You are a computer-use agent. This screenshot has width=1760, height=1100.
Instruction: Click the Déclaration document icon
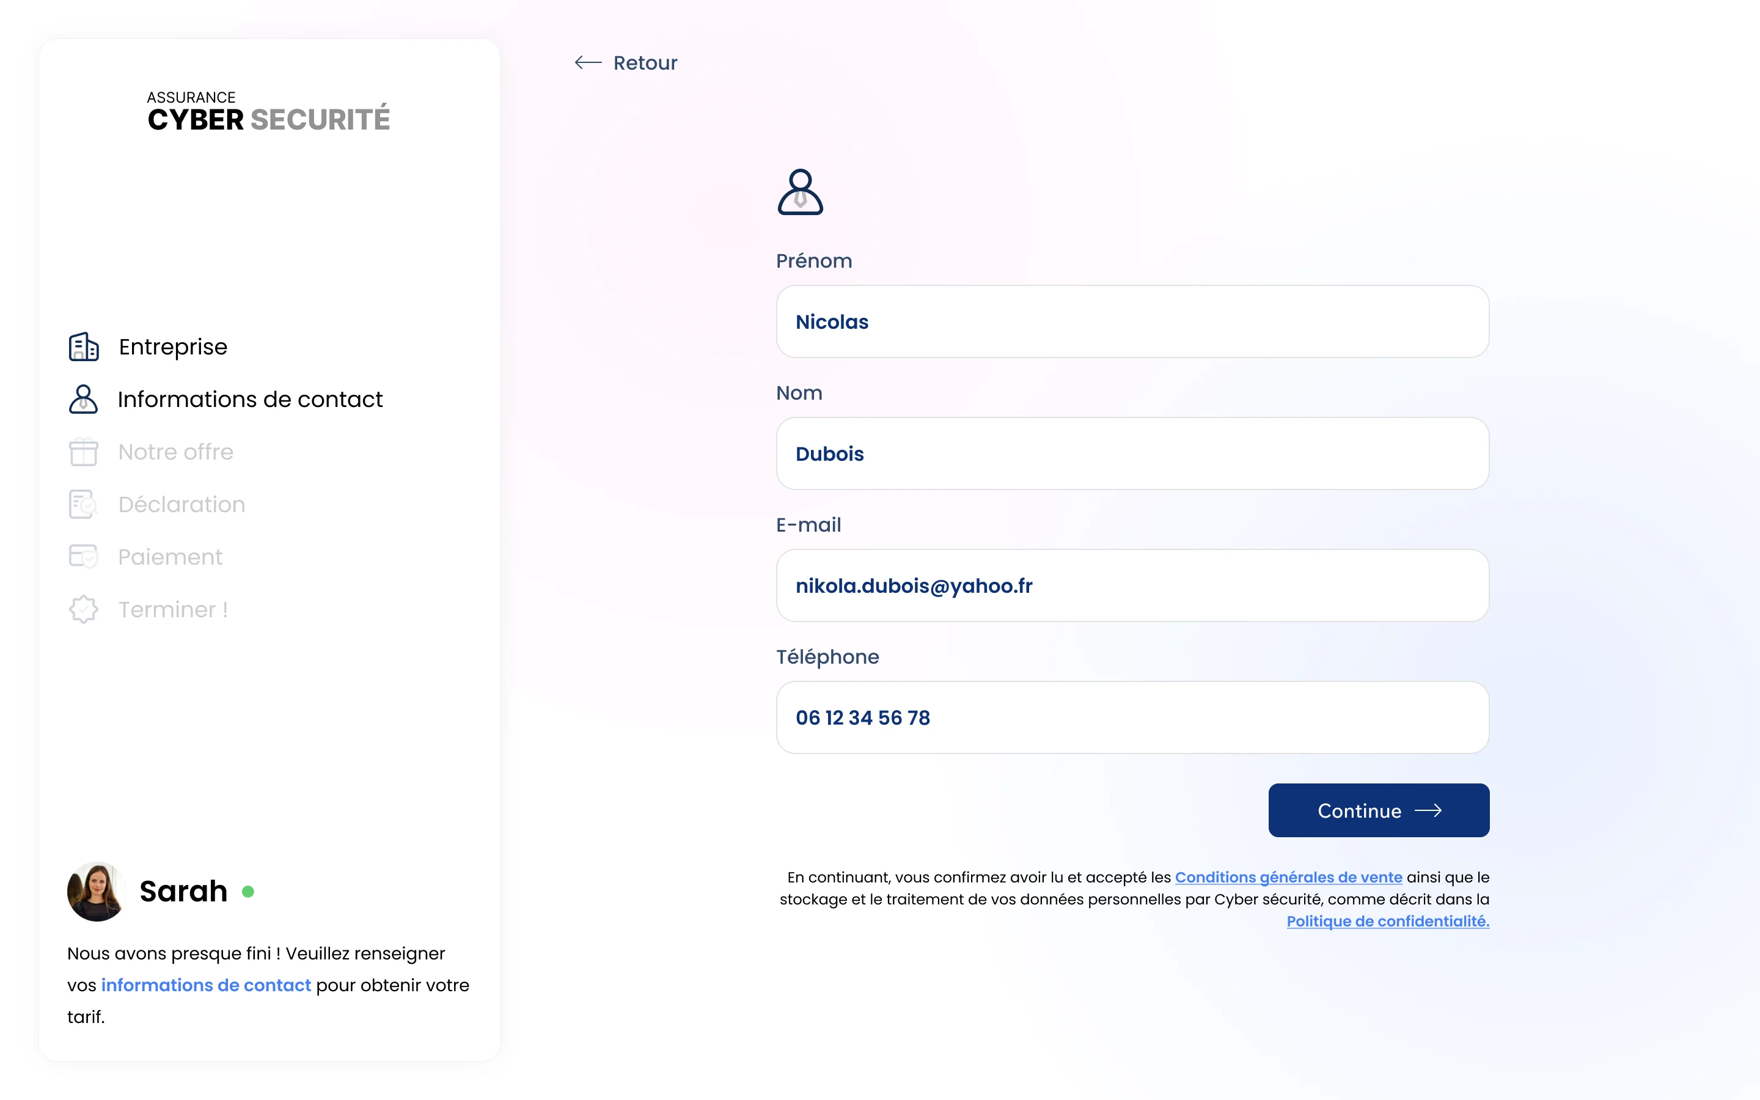pyautogui.click(x=84, y=504)
